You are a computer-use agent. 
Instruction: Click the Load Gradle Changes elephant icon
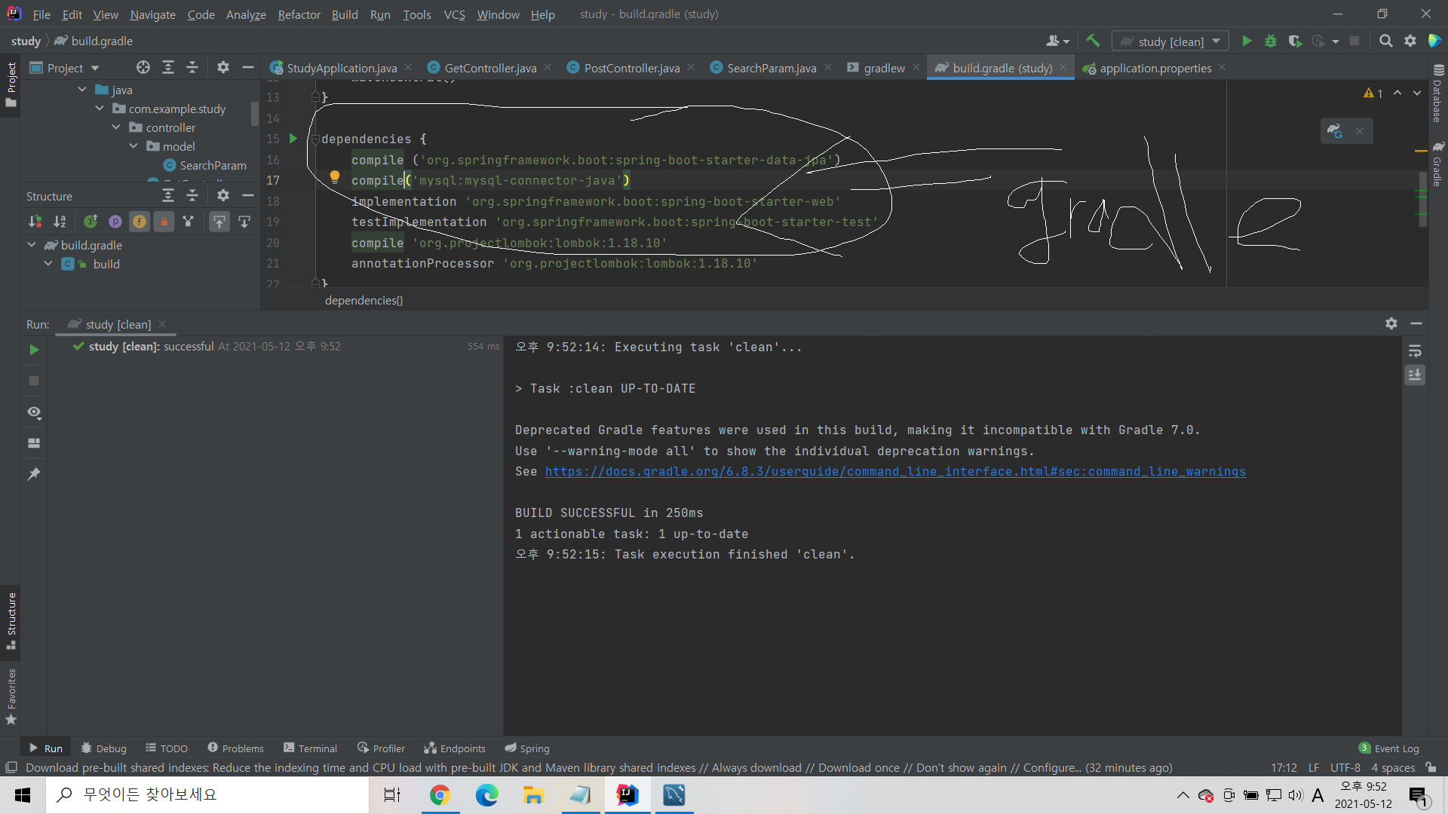point(1335,131)
